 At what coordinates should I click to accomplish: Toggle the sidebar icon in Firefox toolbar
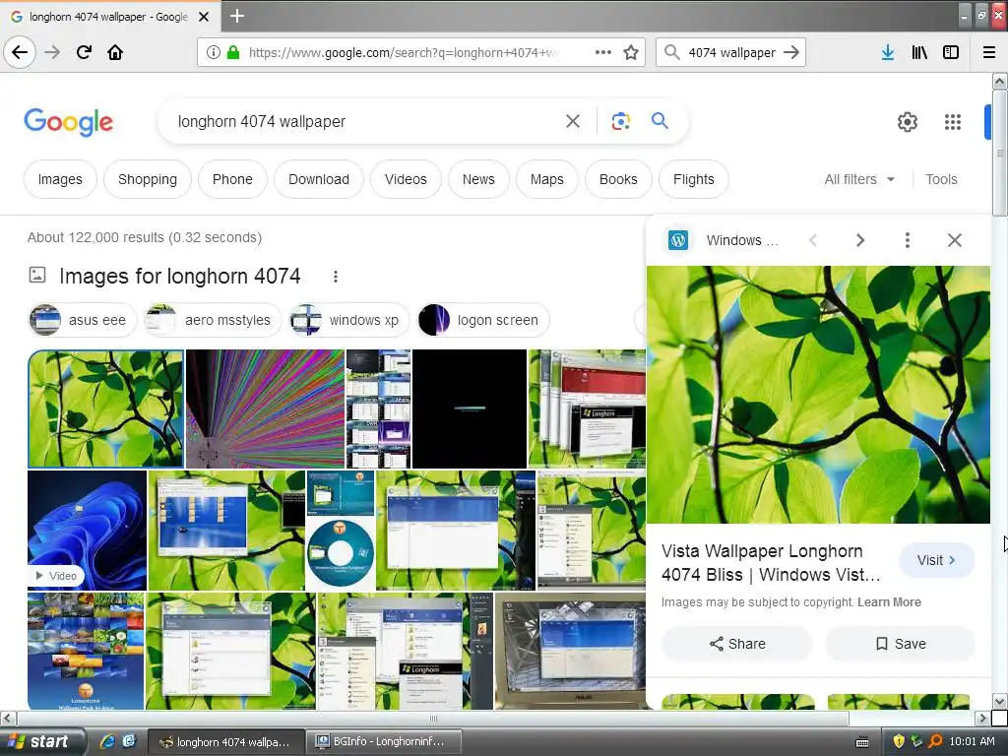(x=951, y=52)
